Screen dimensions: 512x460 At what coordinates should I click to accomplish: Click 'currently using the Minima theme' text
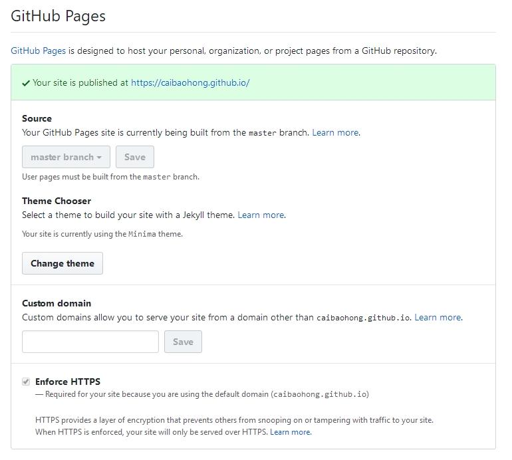tap(102, 234)
